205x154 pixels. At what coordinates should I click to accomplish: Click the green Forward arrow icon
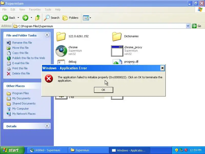25,18
